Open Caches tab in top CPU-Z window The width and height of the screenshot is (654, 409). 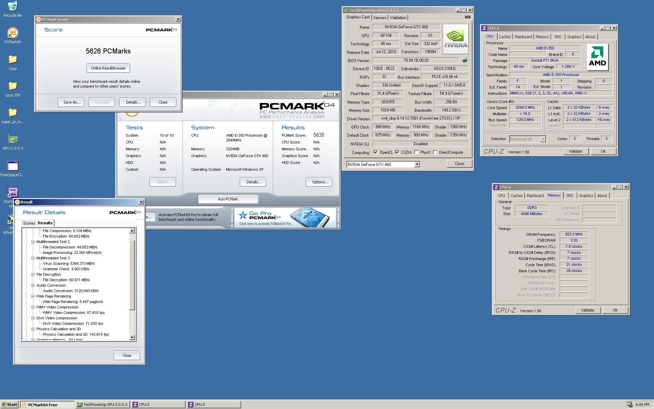pyautogui.click(x=504, y=37)
